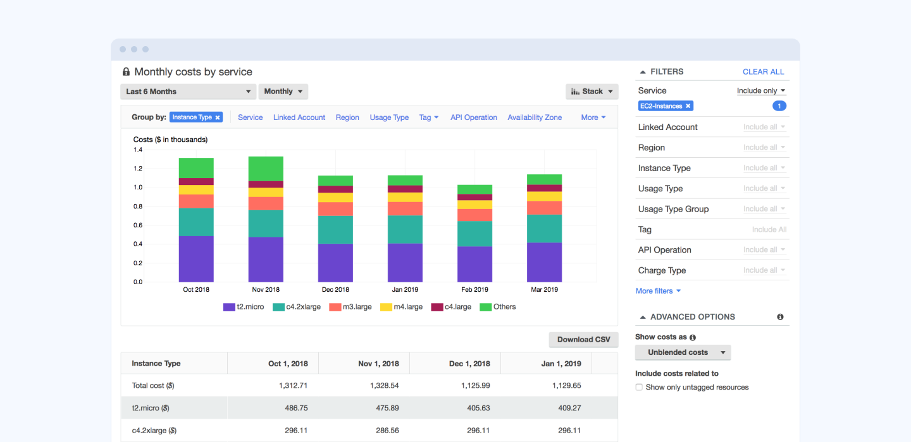This screenshot has height=442, width=911.
Task: Group by Availability Zone
Action: (535, 117)
